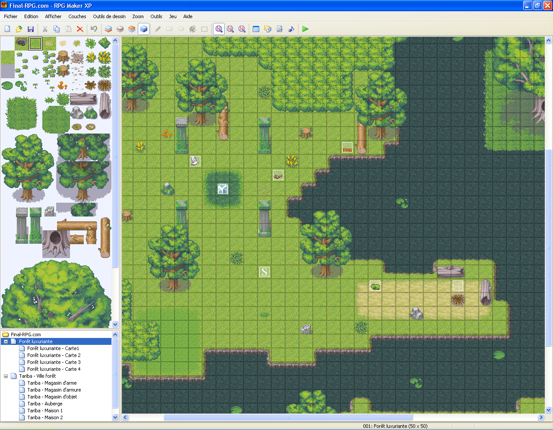The height and width of the screenshot is (430, 553).
Task: Switch to the second layer
Action: [x=120, y=29]
